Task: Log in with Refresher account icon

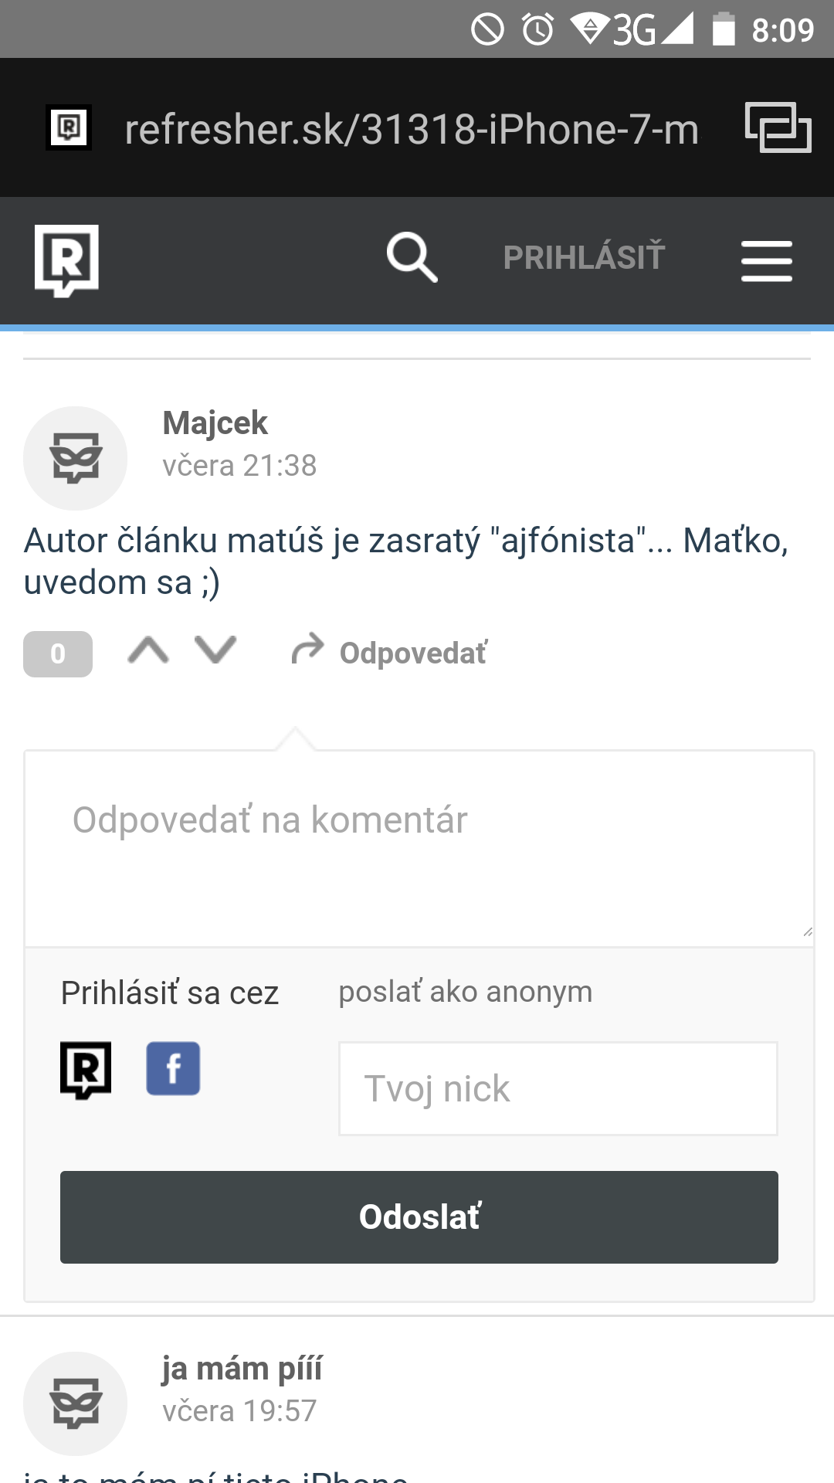Action: click(x=86, y=1070)
